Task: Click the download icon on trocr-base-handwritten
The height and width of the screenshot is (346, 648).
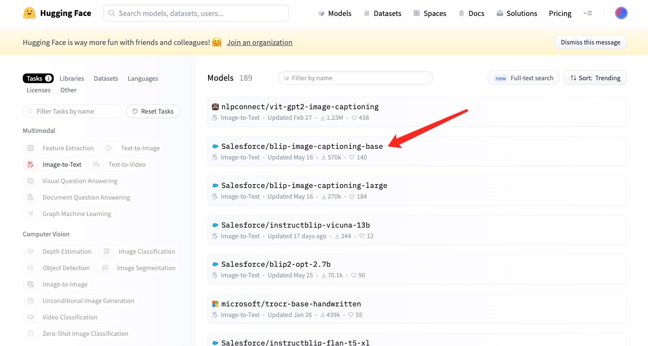Action: [x=323, y=315]
